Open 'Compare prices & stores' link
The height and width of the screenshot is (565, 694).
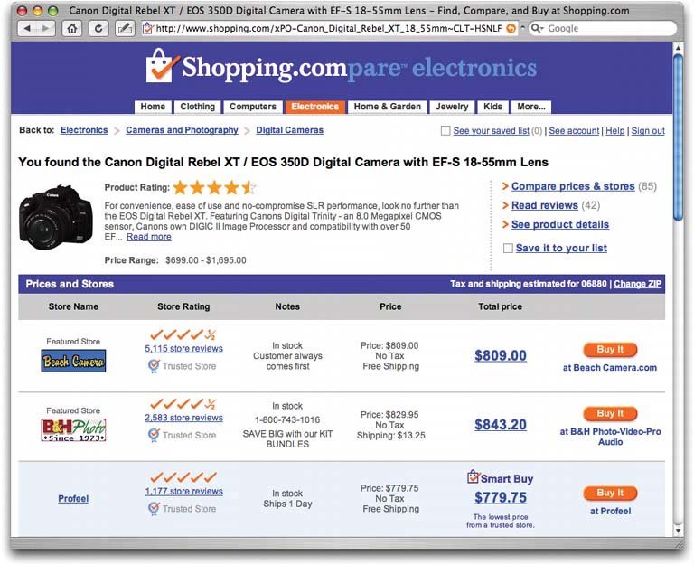click(572, 186)
